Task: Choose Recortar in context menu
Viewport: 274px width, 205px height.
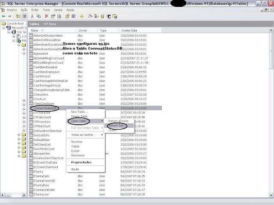Action: click(86, 141)
